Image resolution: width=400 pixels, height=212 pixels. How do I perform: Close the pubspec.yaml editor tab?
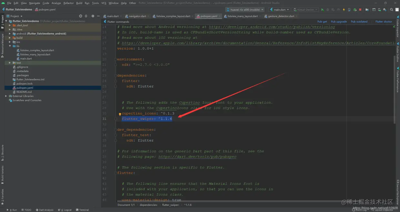pyautogui.click(x=220, y=16)
